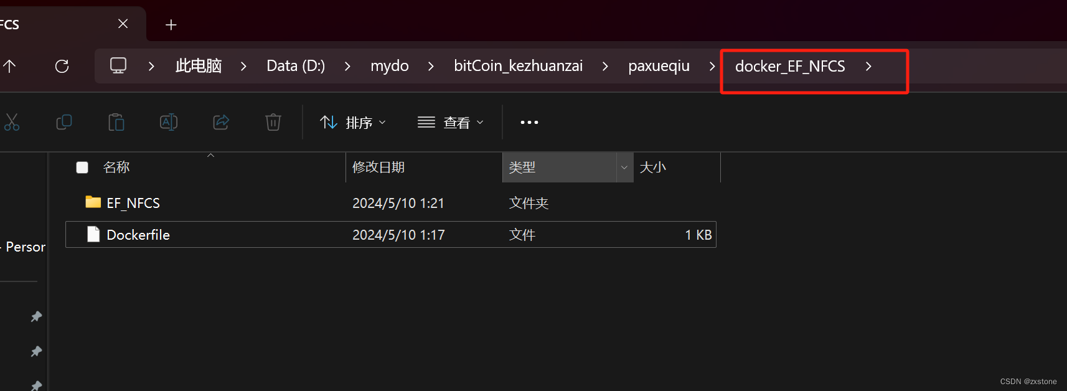Go up one folder level
Screen dimensions: 1067x391
point(9,66)
